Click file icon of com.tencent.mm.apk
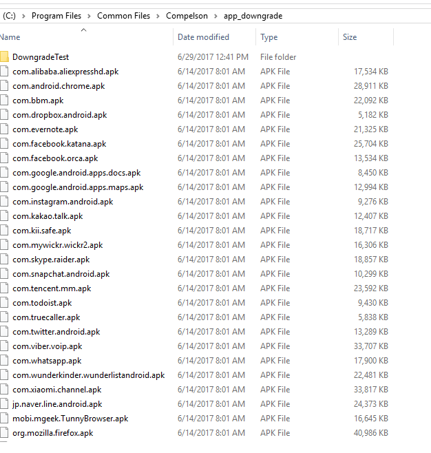Viewport: 431px width, 453px height. pos(4,288)
